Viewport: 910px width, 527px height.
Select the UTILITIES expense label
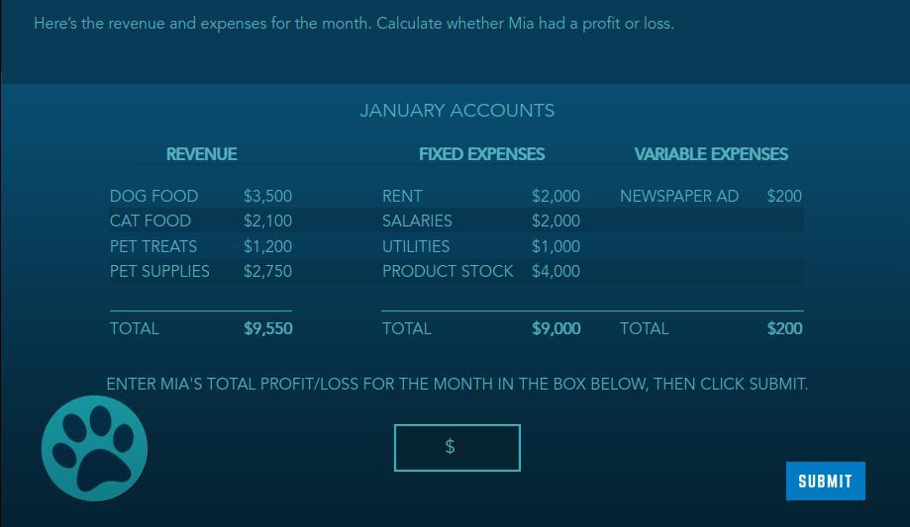416,246
